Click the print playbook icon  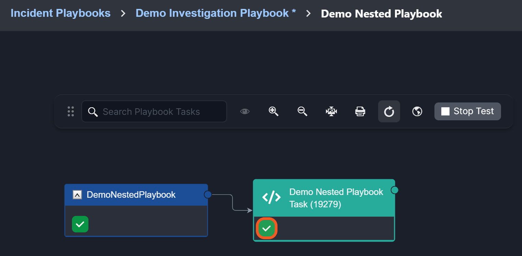360,111
